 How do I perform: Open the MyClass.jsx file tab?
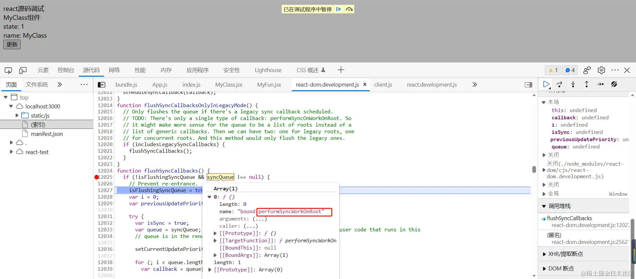click(229, 85)
